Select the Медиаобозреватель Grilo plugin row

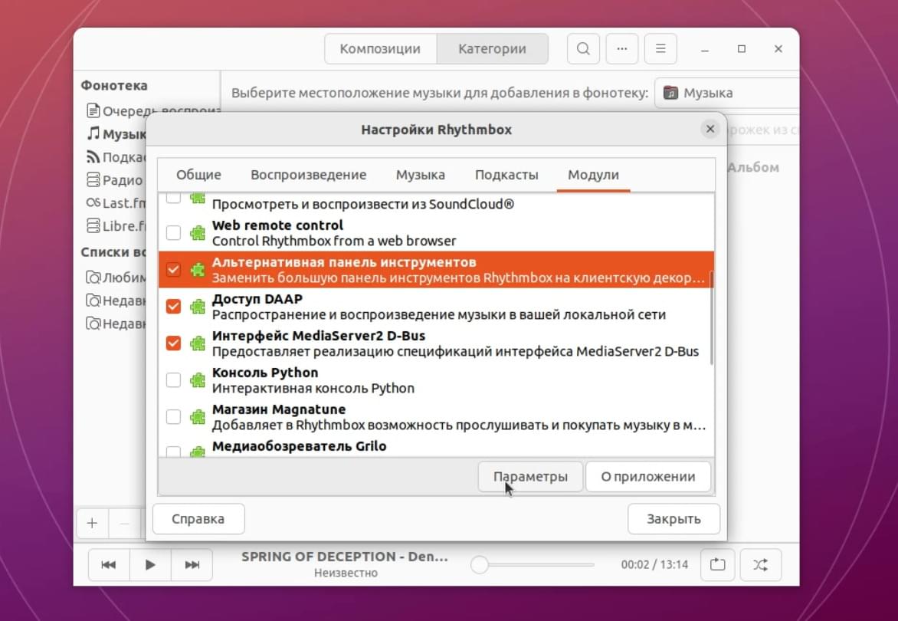436,446
